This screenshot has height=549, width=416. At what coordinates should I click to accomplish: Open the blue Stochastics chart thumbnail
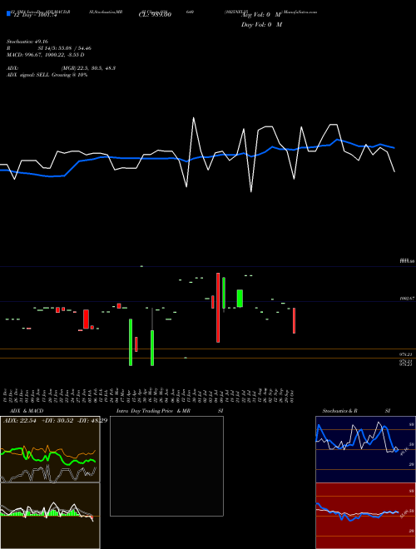365,449
